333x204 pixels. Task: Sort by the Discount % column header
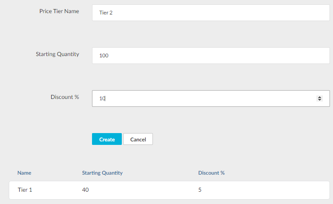click(x=211, y=173)
